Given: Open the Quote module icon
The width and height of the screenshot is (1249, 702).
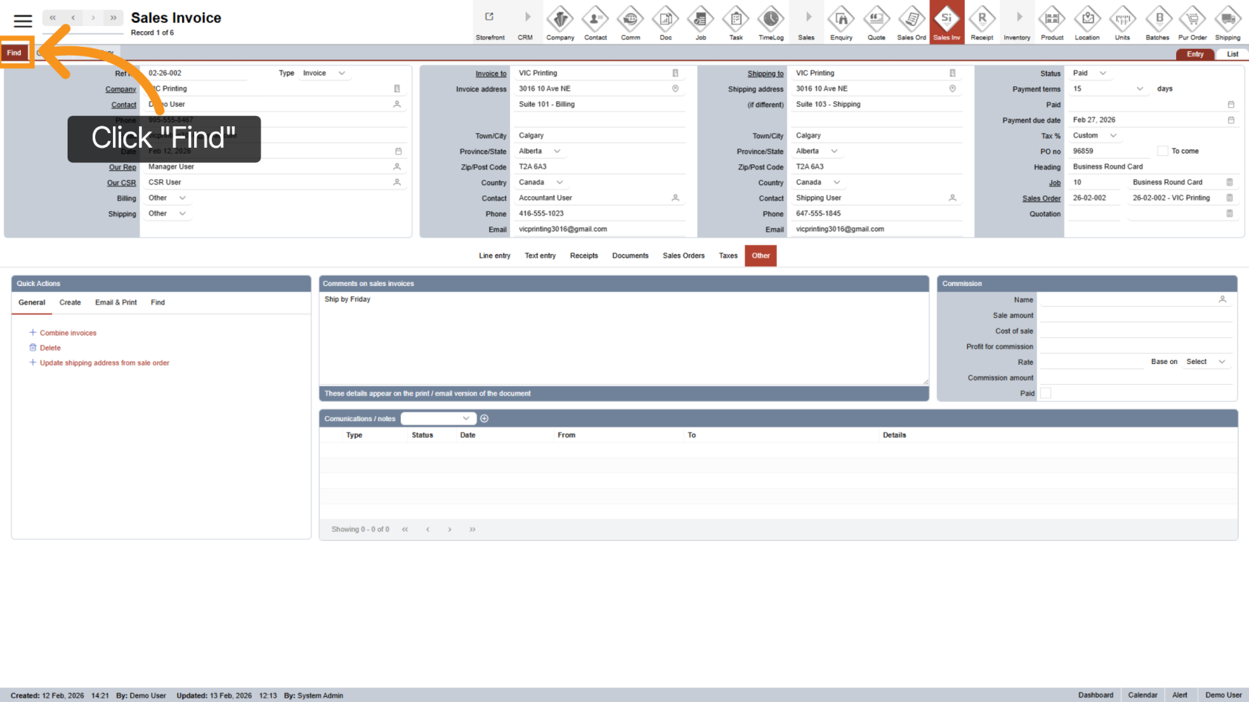Looking at the screenshot, I should pos(877,21).
